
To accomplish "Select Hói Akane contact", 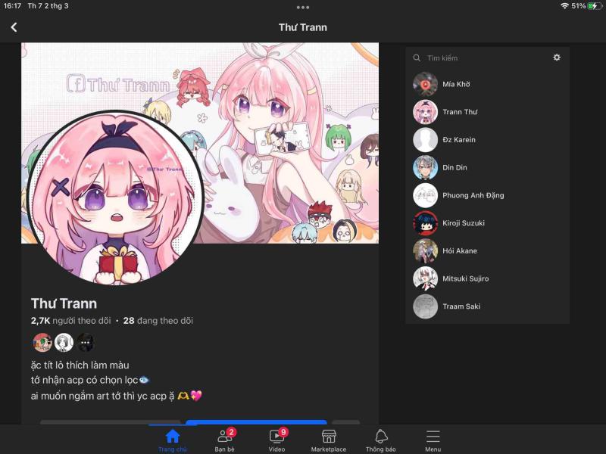I will click(487, 251).
